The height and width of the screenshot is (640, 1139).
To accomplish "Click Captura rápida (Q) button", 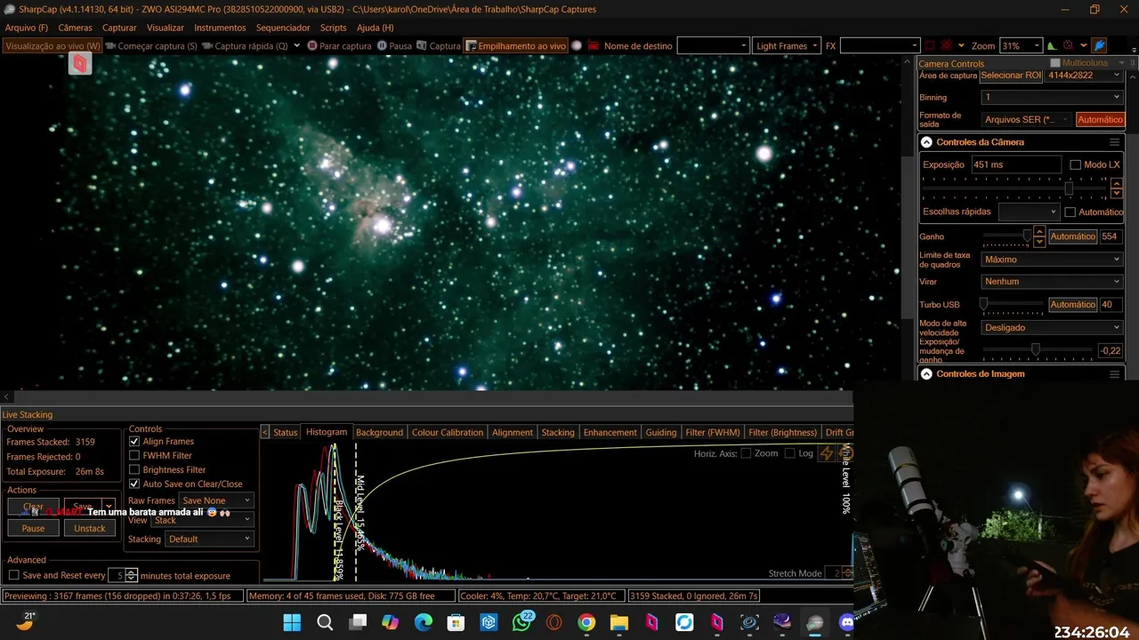I will pos(245,46).
